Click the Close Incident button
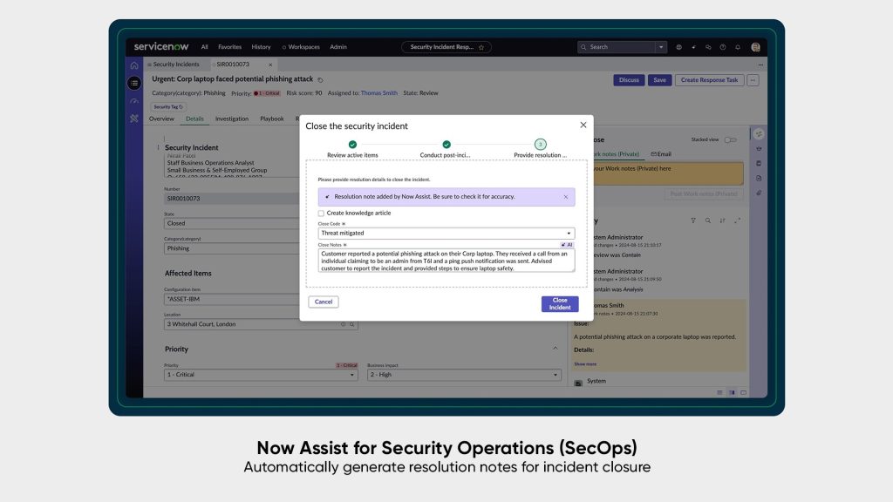 [x=560, y=304]
